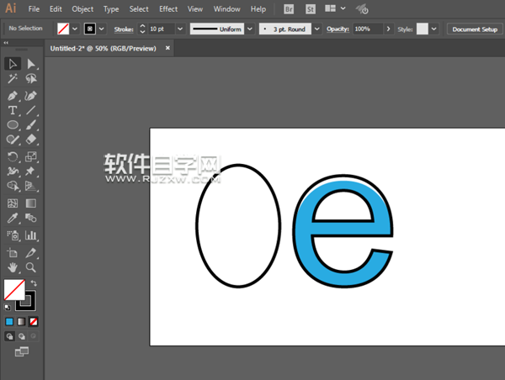The image size is (505, 380).
Task: Open the 3 pt. Round brush dropdown
Action: pos(317,29)
